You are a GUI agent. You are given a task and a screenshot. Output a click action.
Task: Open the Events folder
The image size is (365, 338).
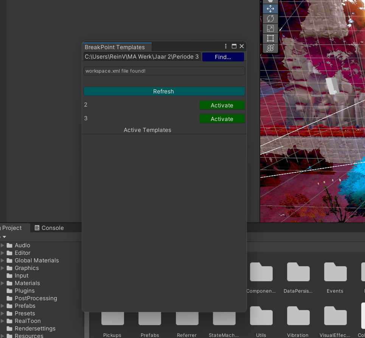(x=335, y=272)
